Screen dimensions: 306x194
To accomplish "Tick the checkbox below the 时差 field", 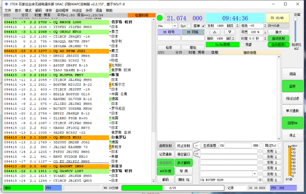I will [242, 45].
